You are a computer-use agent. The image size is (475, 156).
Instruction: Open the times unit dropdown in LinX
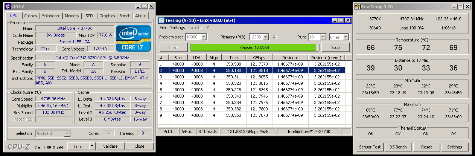[346, 37]
